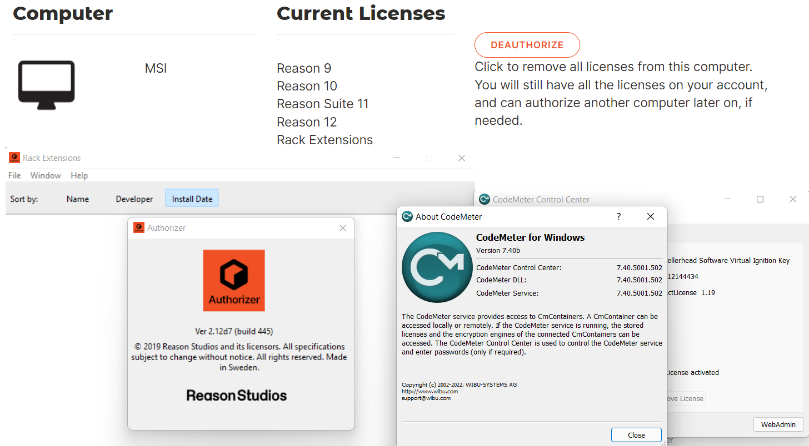This screenshot has width=809, height=446.
Task: Click the Reason Suite 11 license entry
Action: pos(323,104)
